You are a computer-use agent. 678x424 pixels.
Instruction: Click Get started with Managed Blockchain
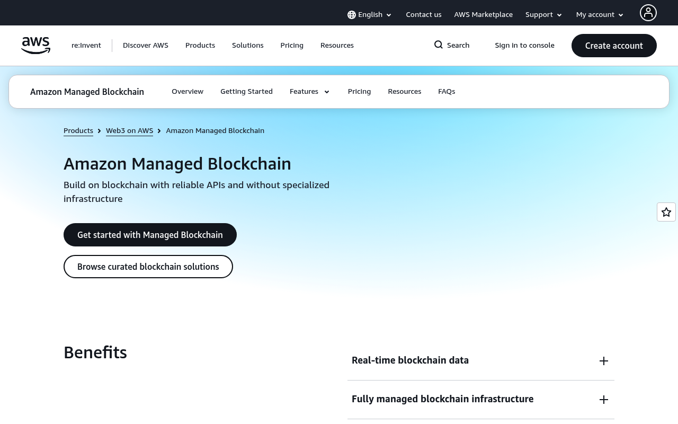(150, 235)
